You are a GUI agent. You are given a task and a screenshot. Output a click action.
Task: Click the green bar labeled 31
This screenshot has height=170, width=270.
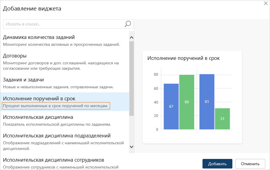pyautogui.click(x=222, y=119)
